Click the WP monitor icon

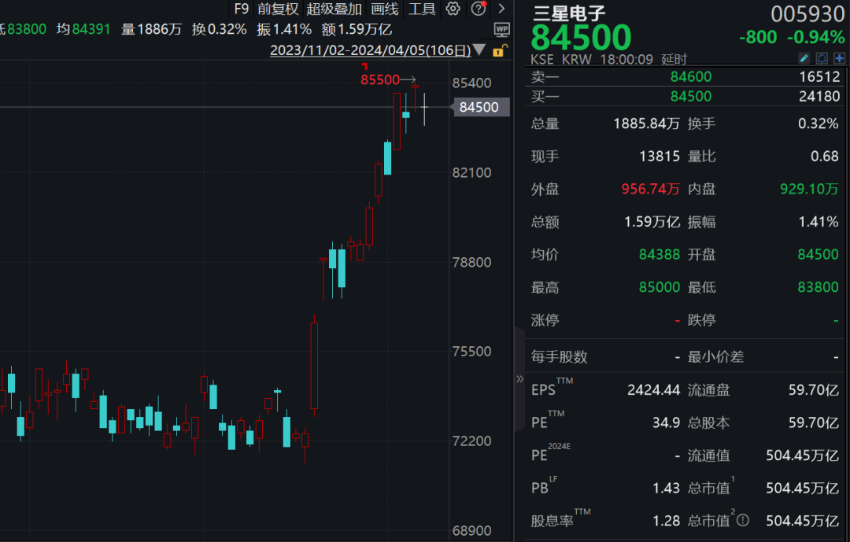[x=502, y=29]
